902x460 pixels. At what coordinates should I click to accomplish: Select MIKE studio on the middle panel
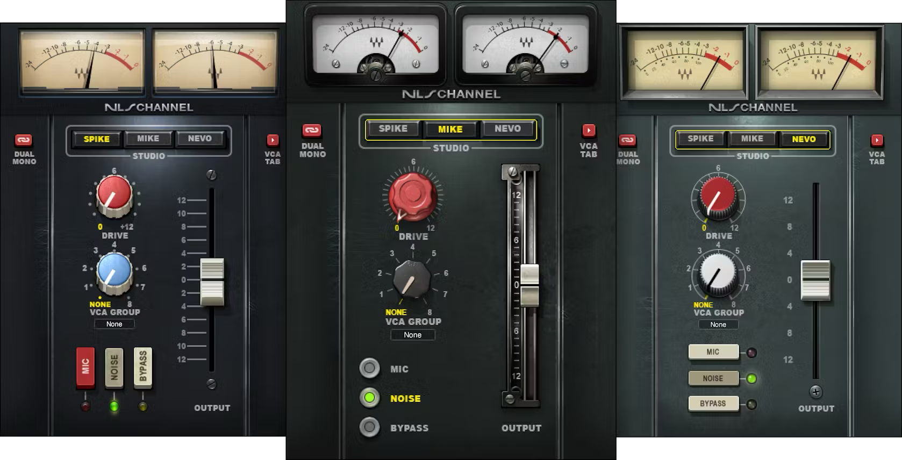[x=450, y=129]
